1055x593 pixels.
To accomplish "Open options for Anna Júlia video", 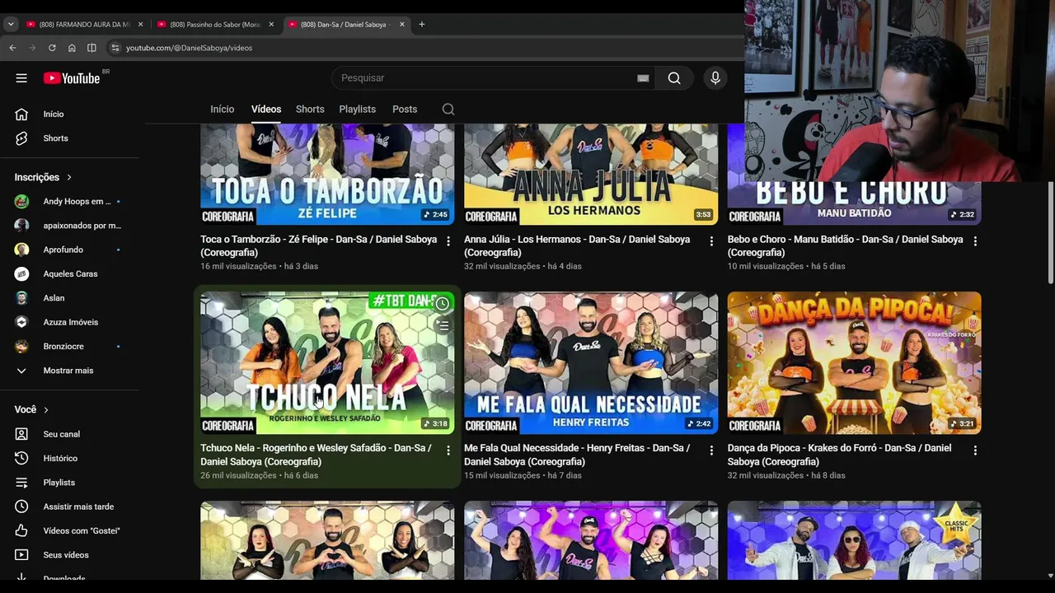I will click(711, 241).
